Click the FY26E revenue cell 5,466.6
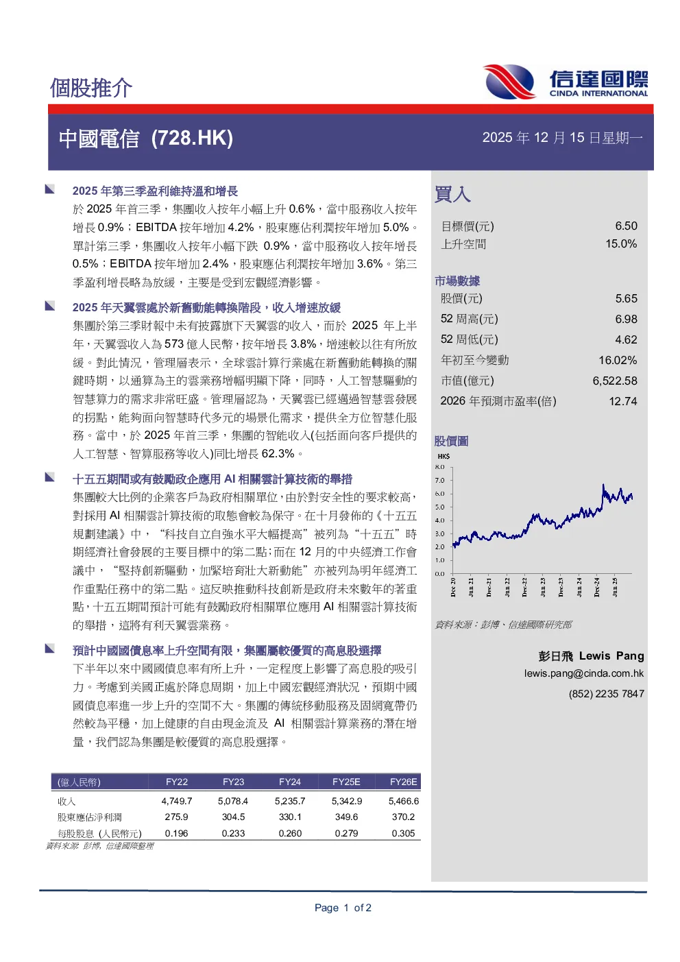The height and width of the screenshot is (962, 680). pyautogui.click(x=404, y=801)
